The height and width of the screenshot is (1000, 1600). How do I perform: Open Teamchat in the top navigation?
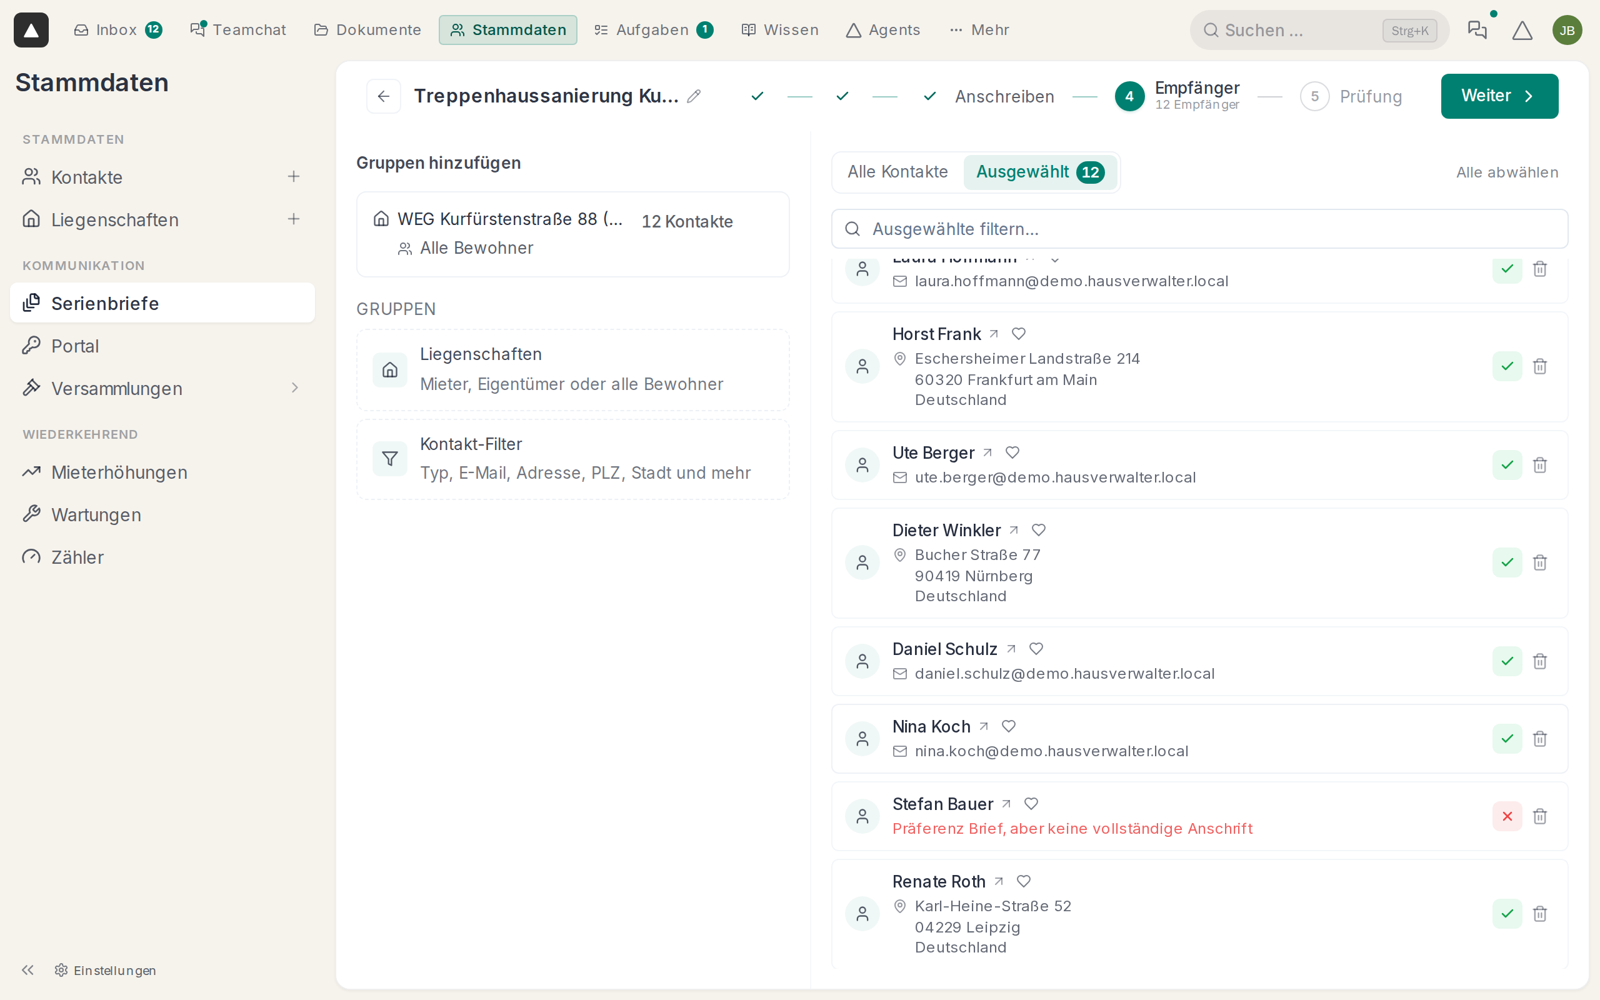[x=238, y=30]
